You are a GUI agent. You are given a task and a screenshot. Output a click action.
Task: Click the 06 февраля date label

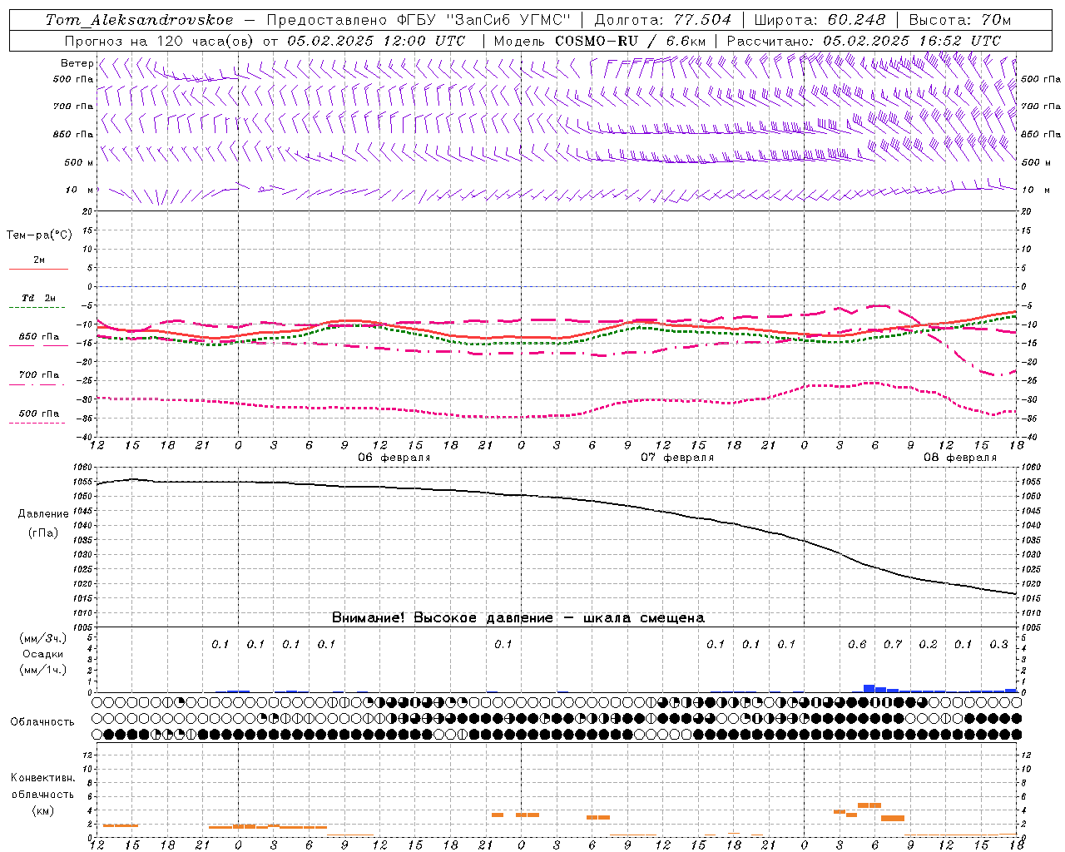394,458
